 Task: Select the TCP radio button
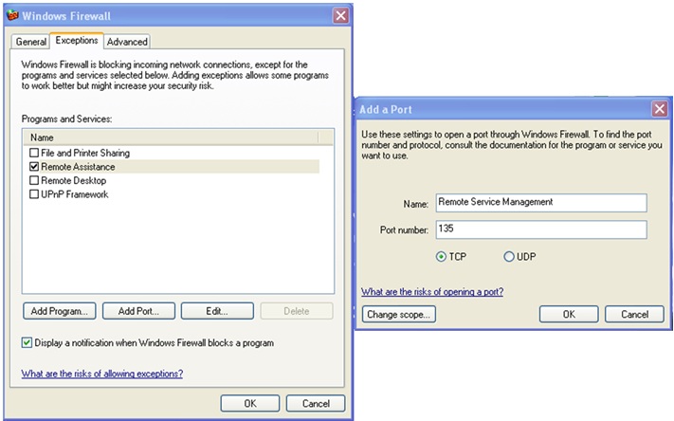click(441, 257)
